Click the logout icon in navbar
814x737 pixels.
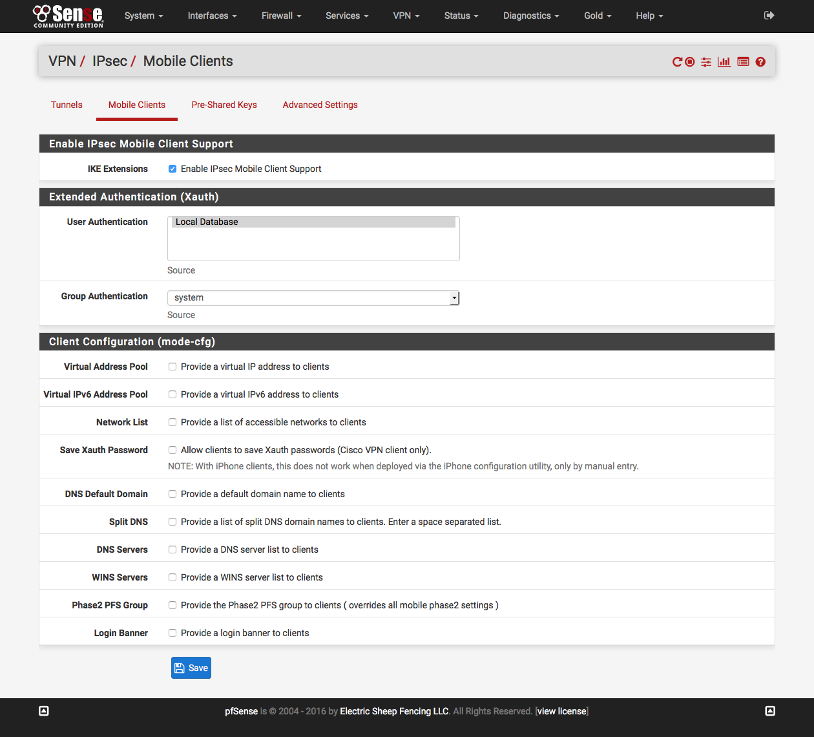pos(769,16)
